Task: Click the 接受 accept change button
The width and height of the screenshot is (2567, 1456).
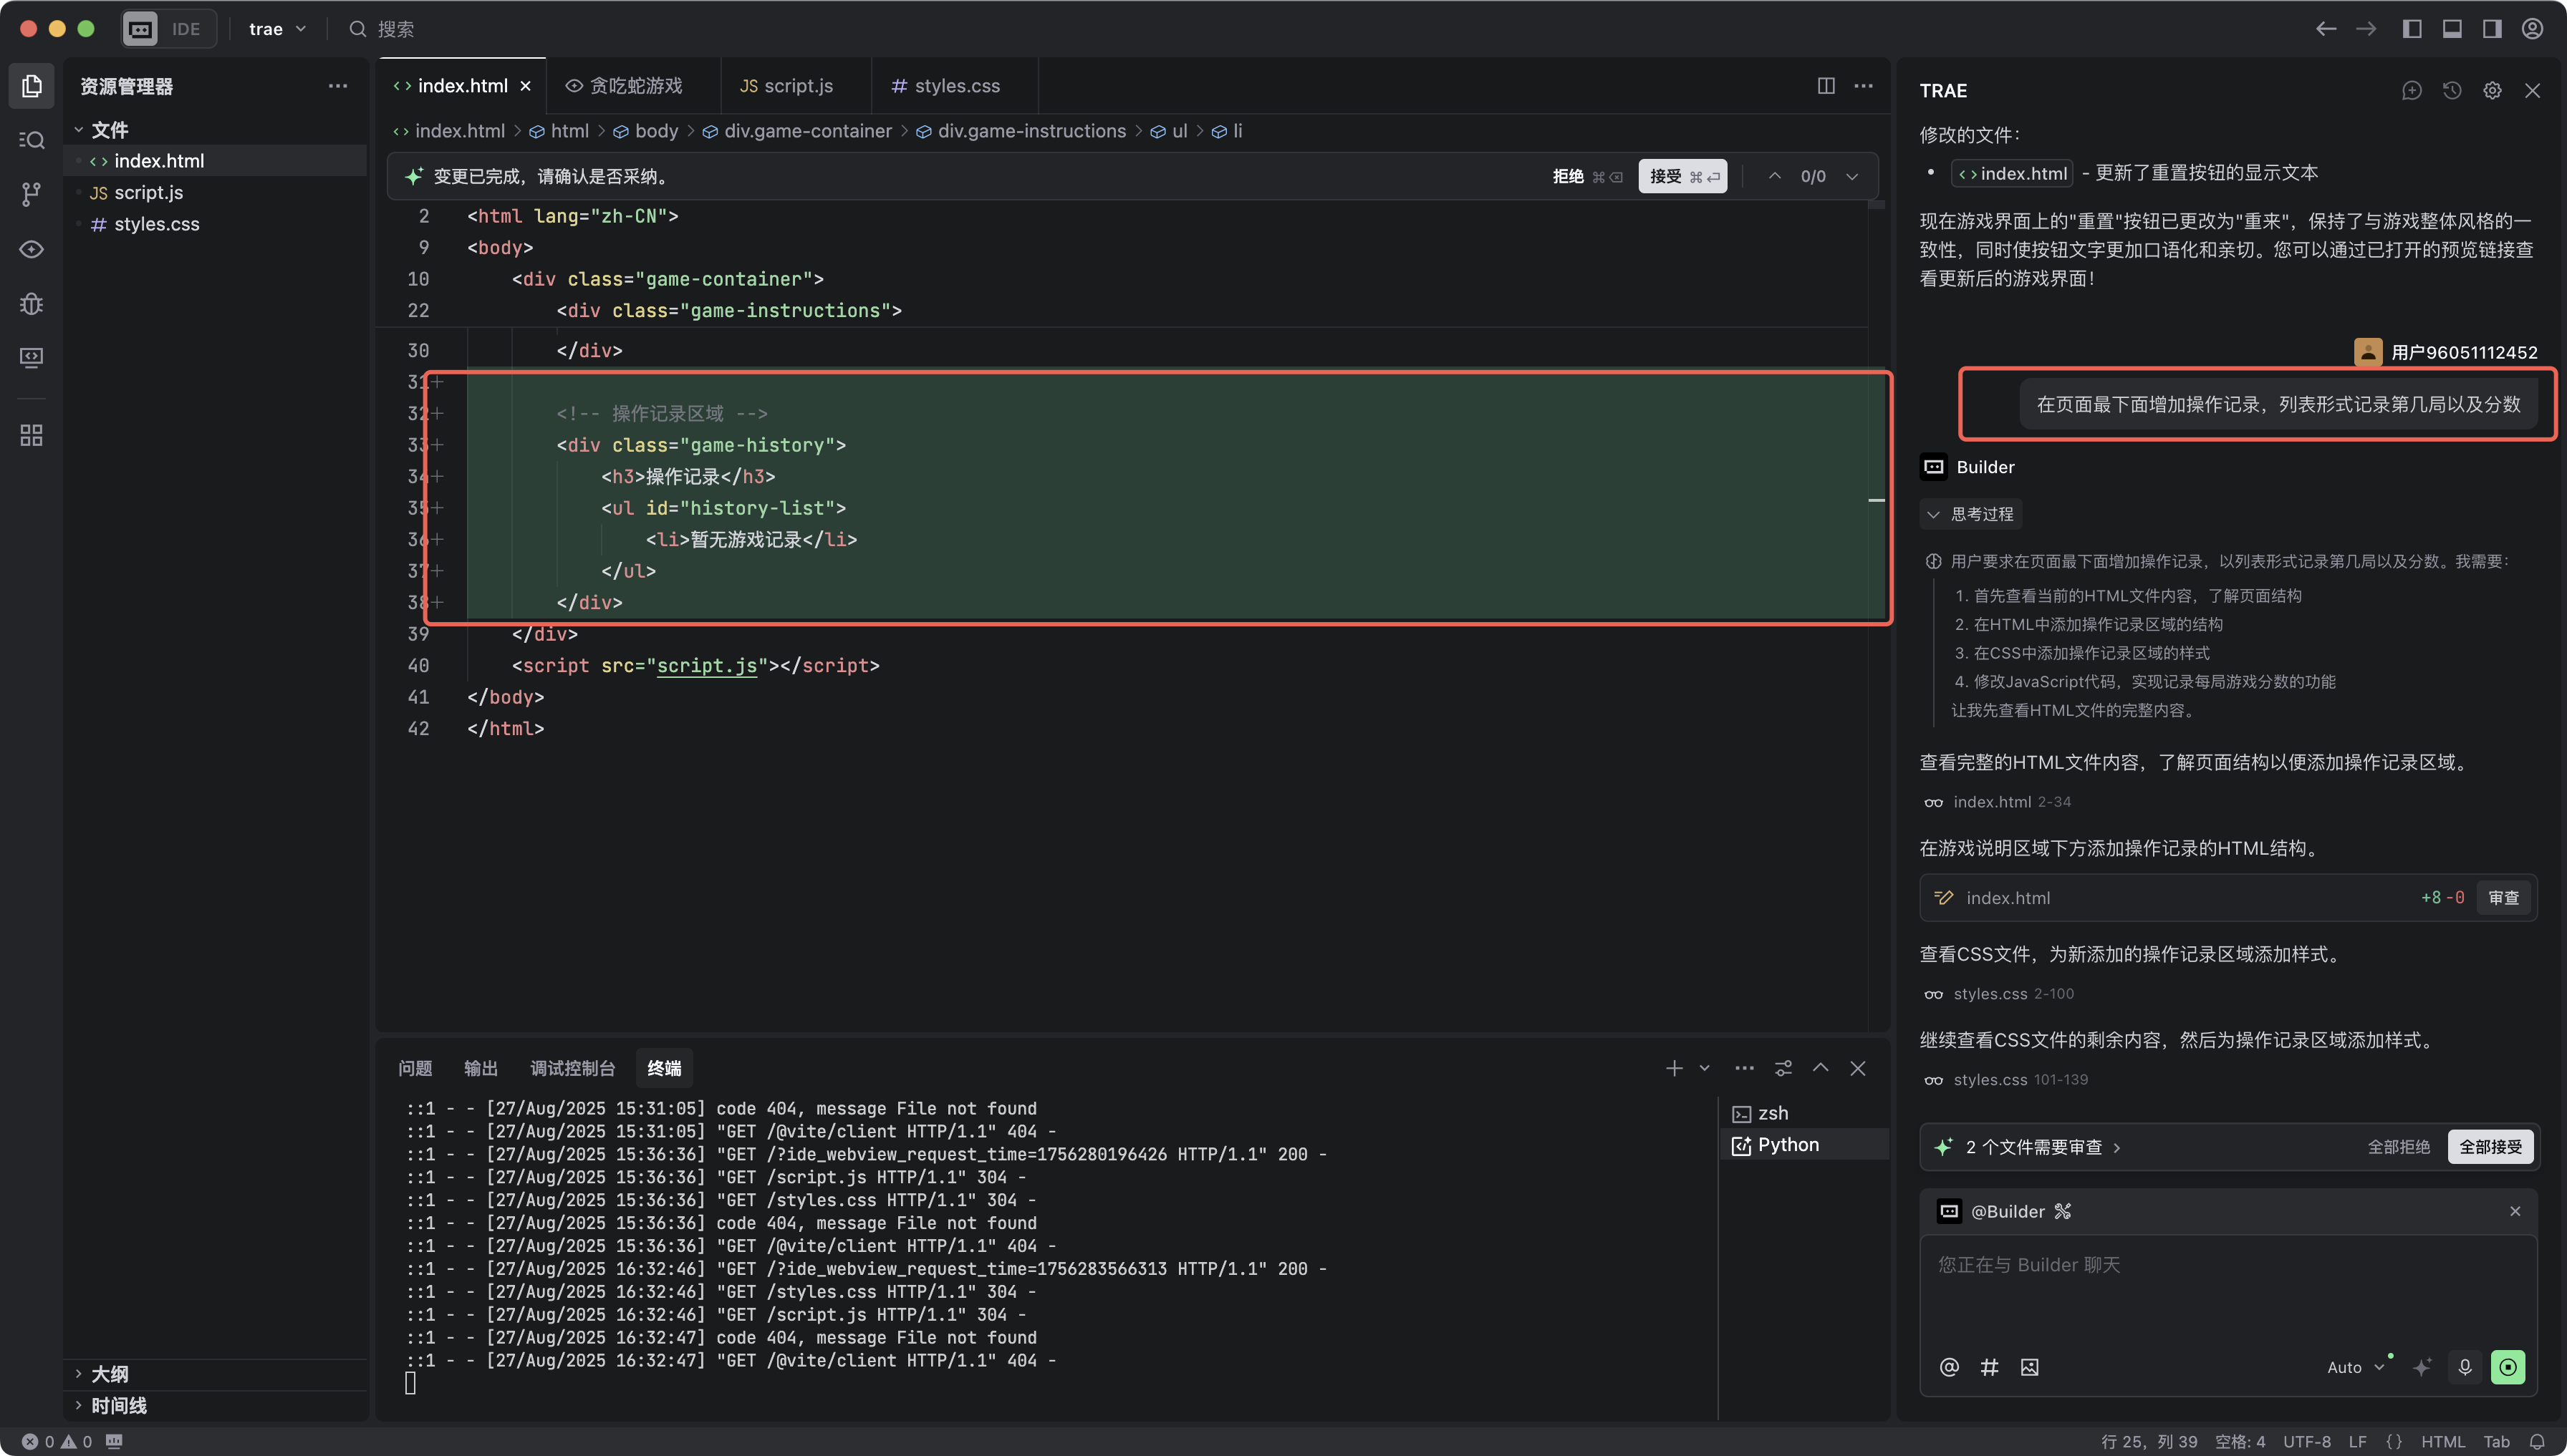Action: [1682, 176]
